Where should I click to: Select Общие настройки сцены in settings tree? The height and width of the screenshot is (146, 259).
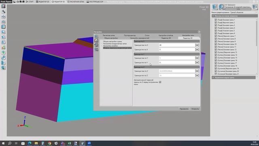[x=113, y=41]
